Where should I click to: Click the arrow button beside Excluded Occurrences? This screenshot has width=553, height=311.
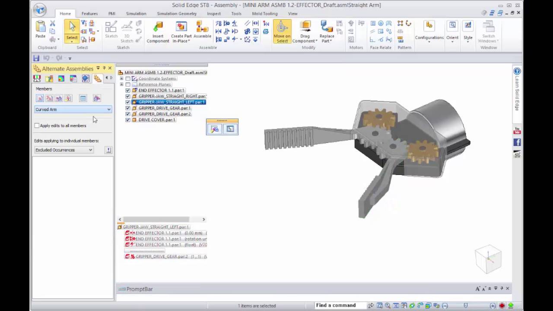pos(108,150)
